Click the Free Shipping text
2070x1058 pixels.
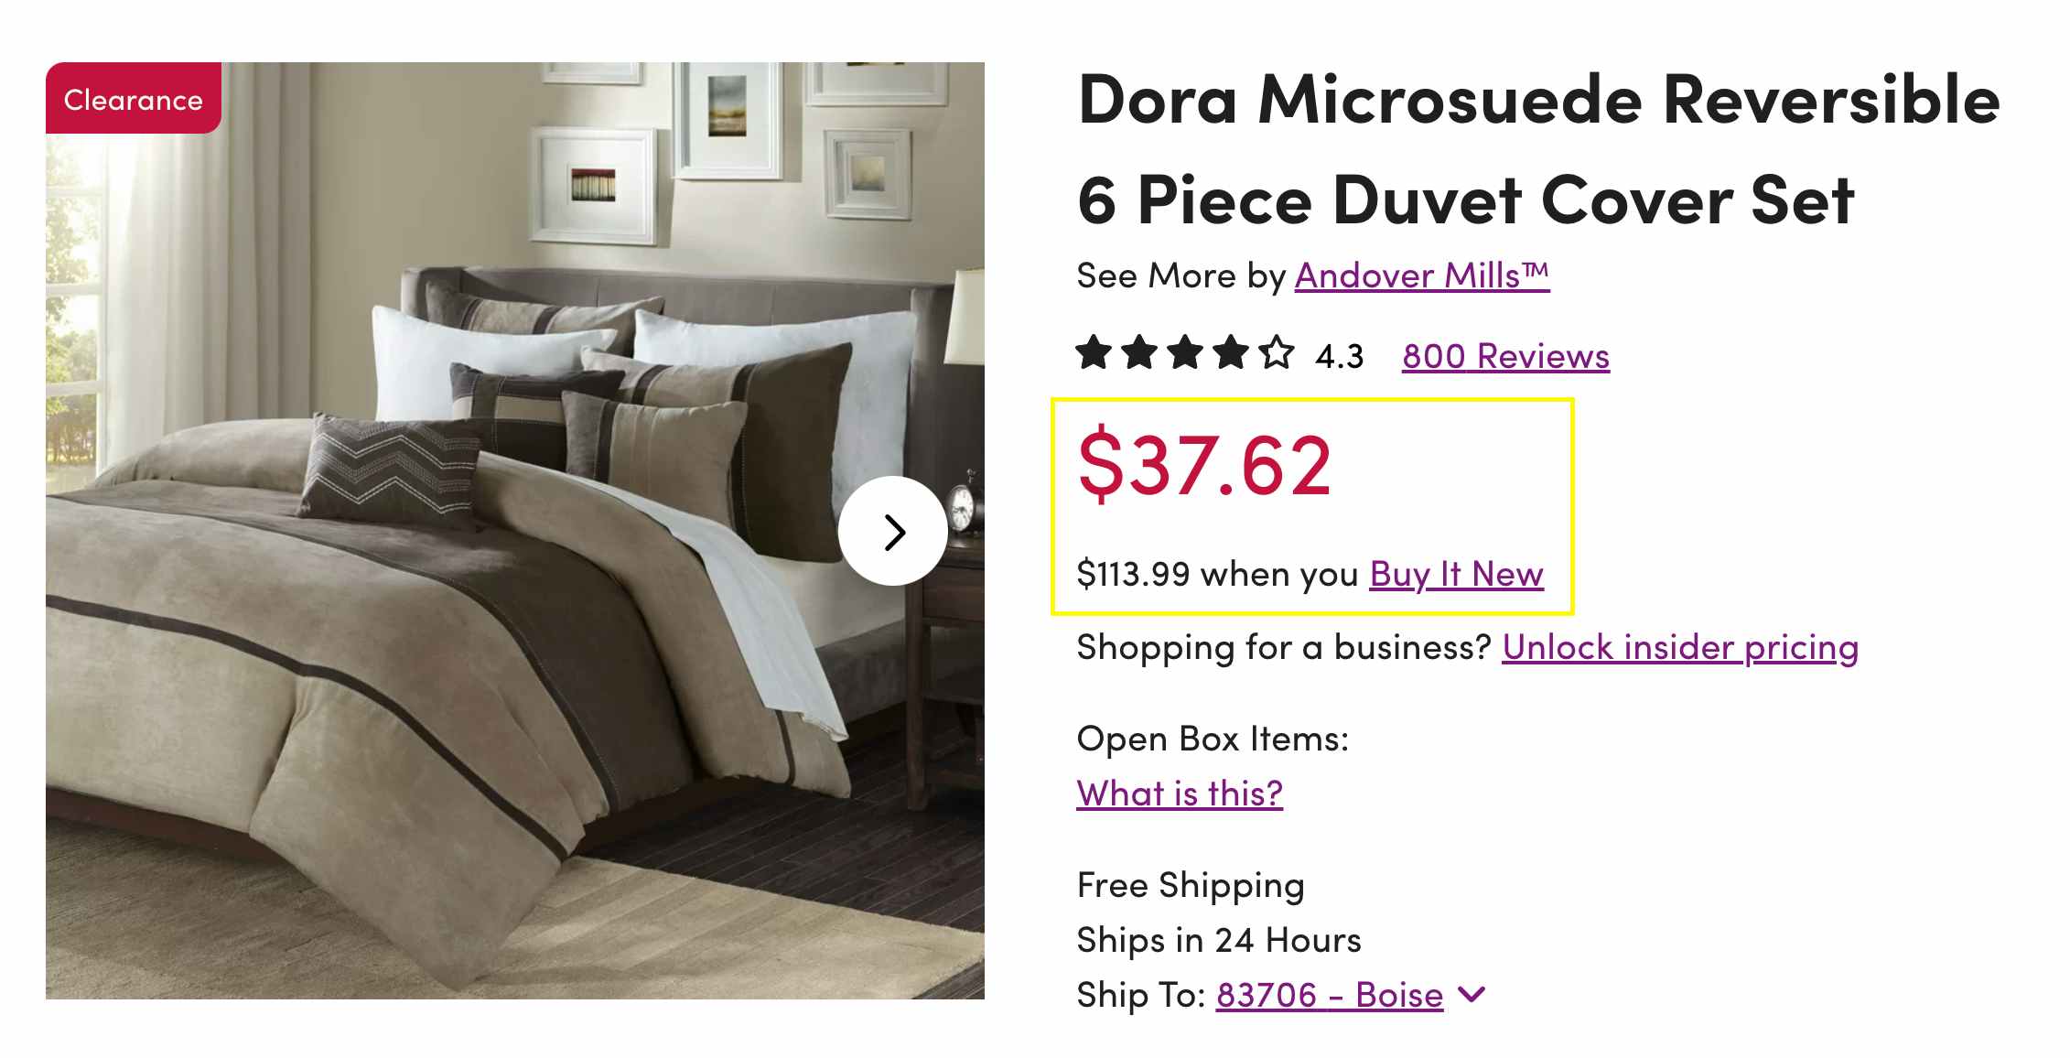pyautogui.click(x=1191, y=885)
